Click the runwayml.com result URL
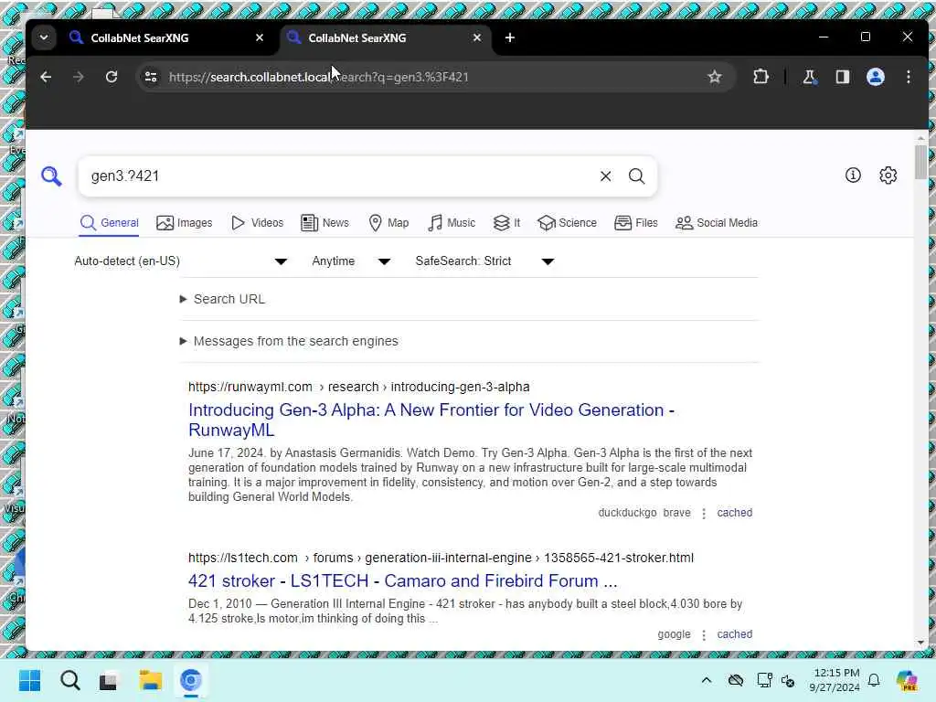Viewport: 936px width, 702px height. [x=358, y=387]
